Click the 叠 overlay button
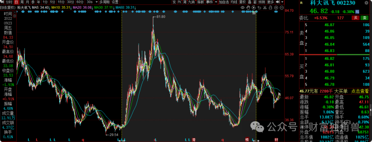372x142 pixels. coord(250,2)
